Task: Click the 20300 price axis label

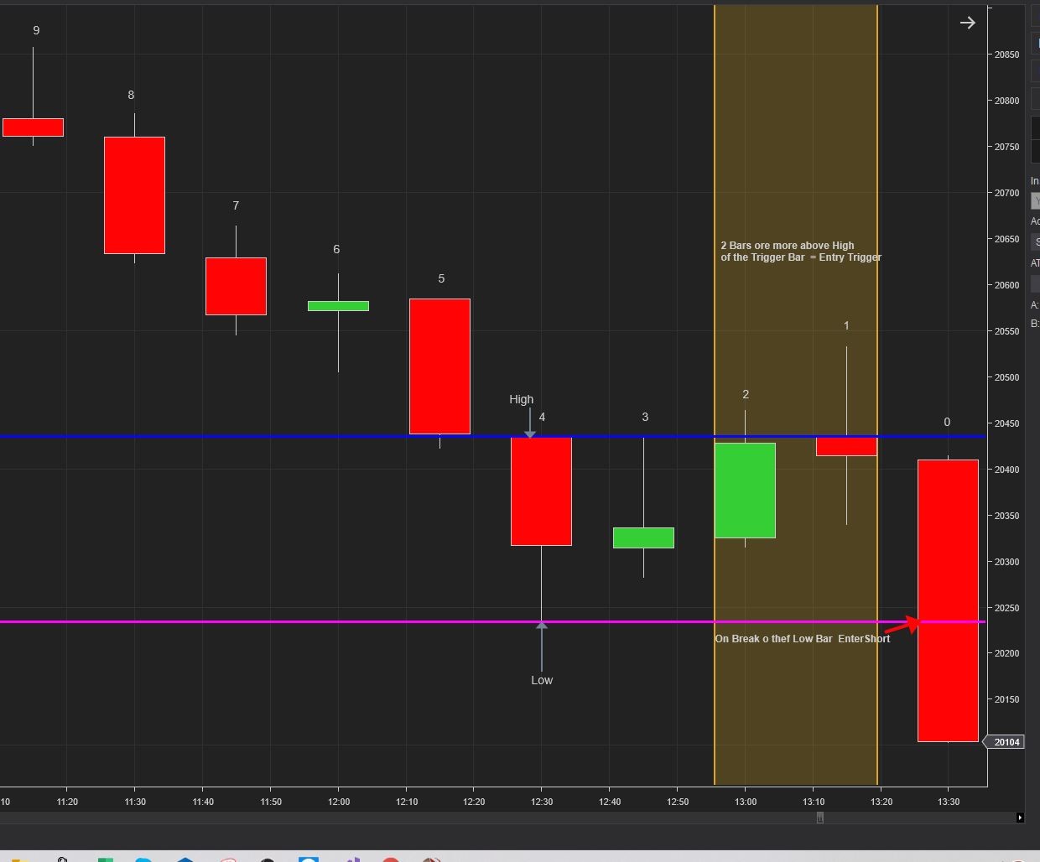Action: 1007,562
